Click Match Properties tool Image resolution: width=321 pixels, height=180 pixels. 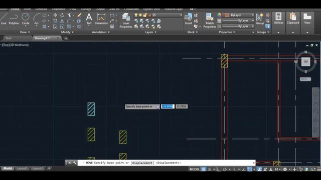(210, 20)
